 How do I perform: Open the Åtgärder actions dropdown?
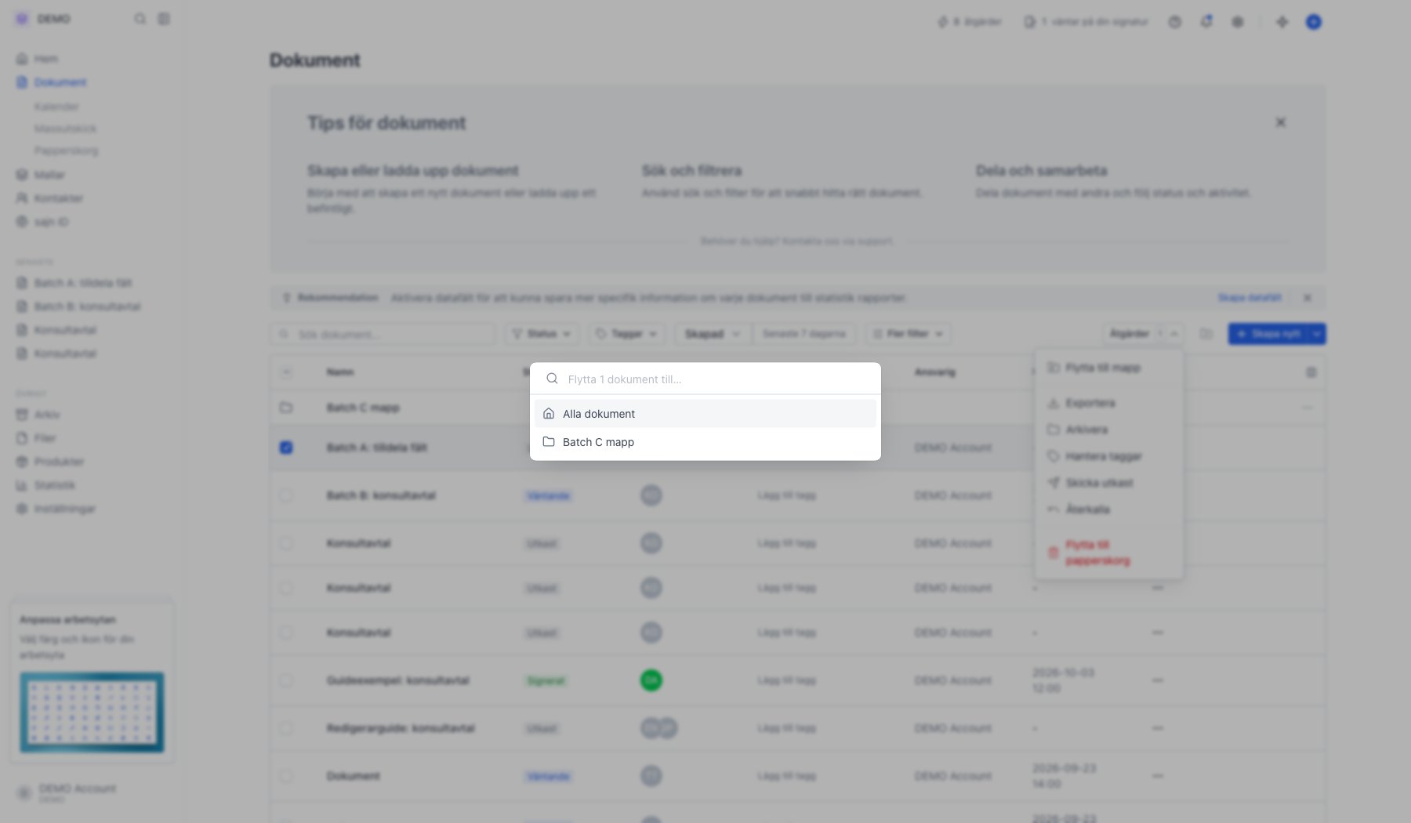[x=1142, y=334]
